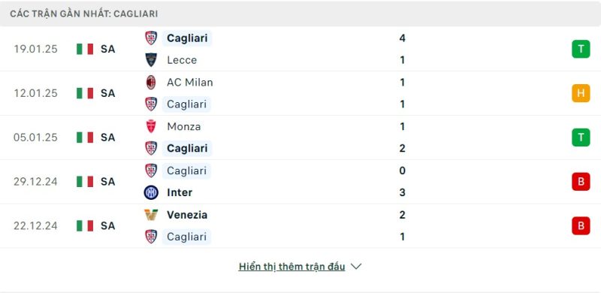Click Cagliari crest in Lecce match
The image size is (601, 293).
(x=151, y=38)
